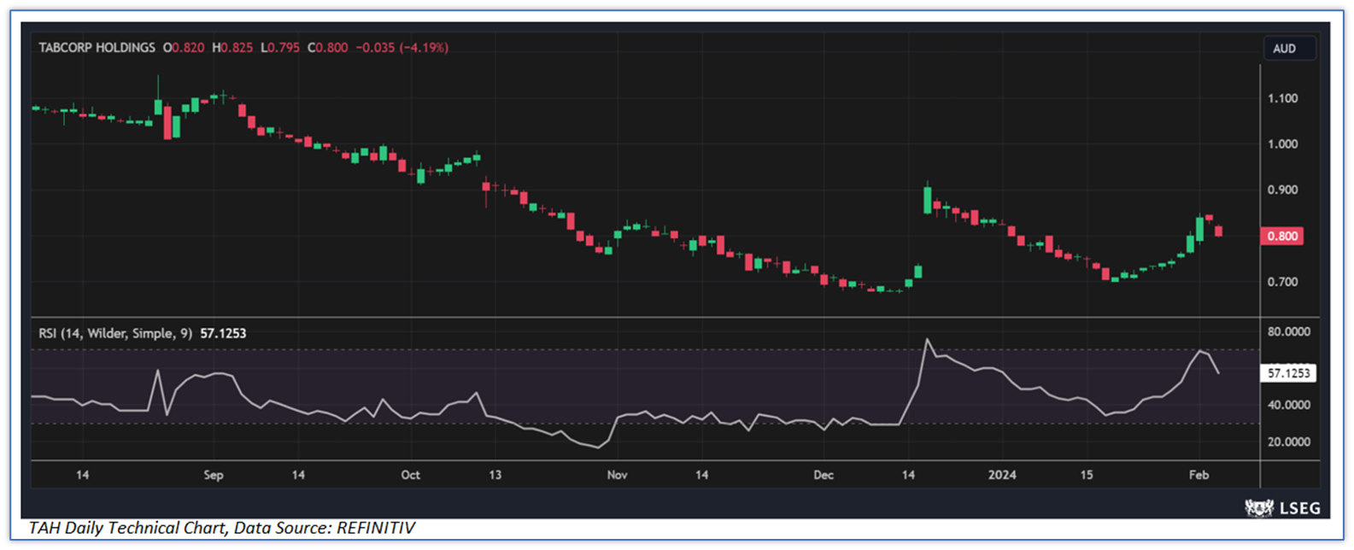Click the LSEG logo icon
The image size is (1354, 550).
[x=1259, y=508]
